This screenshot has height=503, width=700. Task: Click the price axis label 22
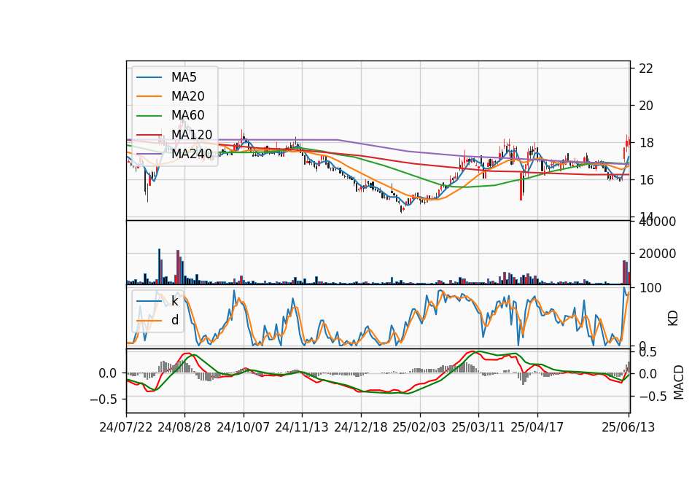[x=646, y=69]
